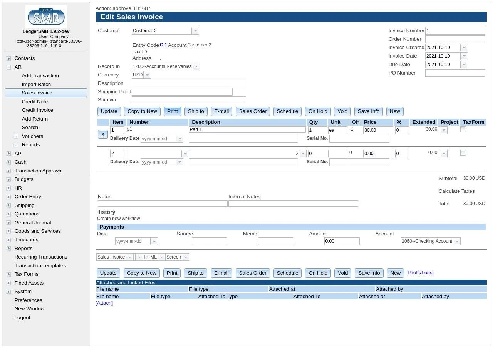This screenshot has height=348, width=493.
Task: Collapse the AR menu node
Action: point(8,67)
